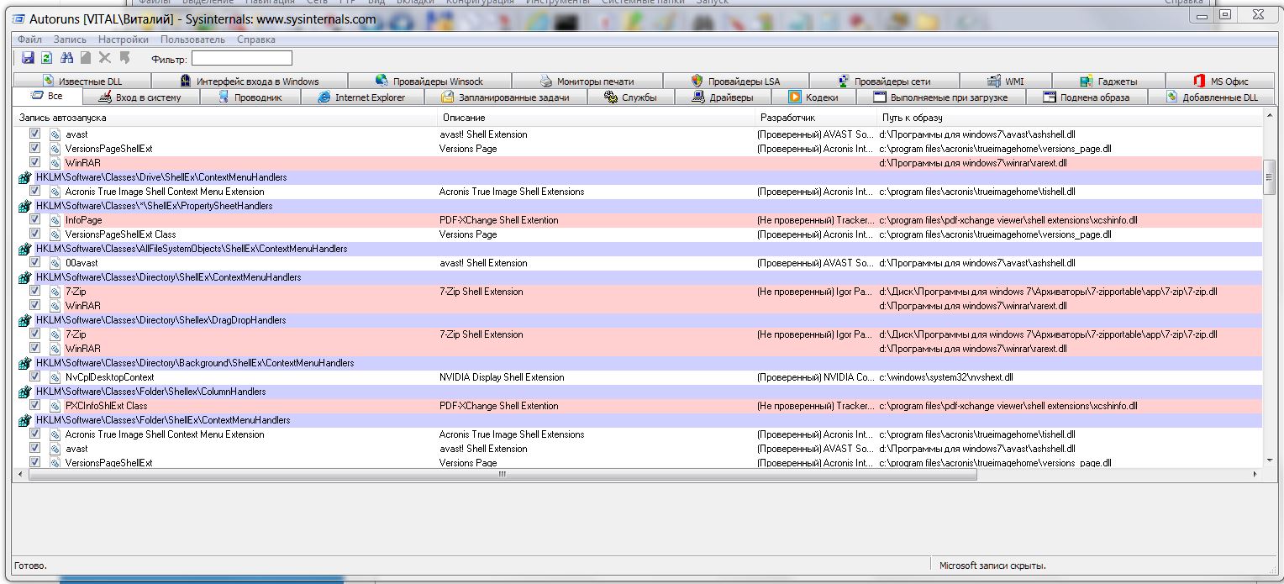Click the Драйверы computer icon
Image resolution: width=1284 pixels, height=584 pixels.
tap(698, 97)
